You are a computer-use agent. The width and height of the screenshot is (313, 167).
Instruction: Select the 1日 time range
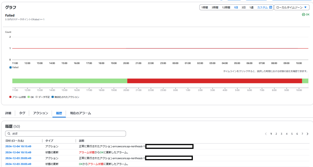coord(236,8)
